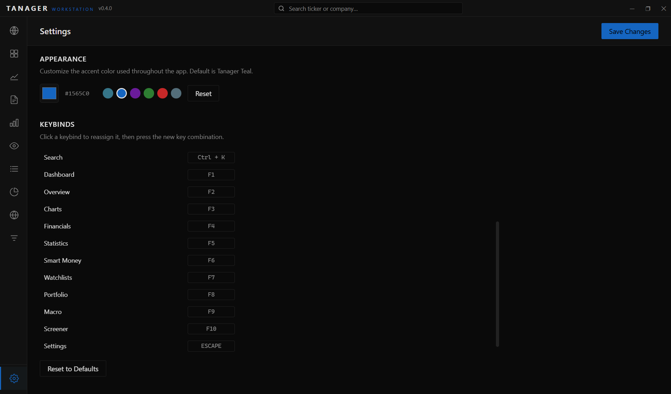Open Dashboard via top globe sidebar icon

coord(14,31)
